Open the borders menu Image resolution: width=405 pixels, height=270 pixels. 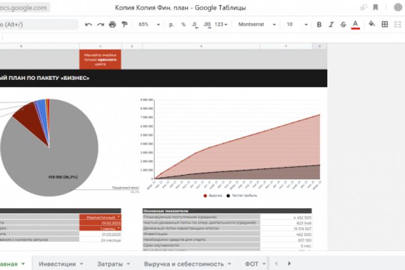pyautogui.click(x=385, y=24)
